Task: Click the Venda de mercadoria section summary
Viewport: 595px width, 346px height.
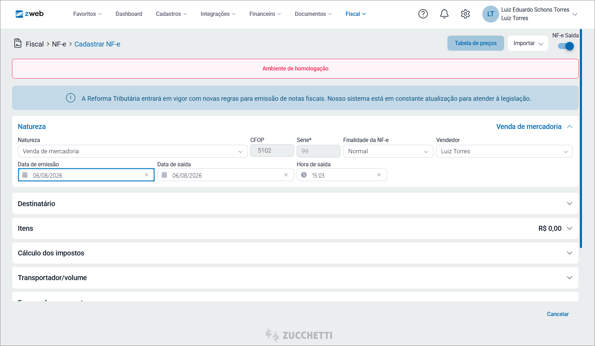Action: point(528,126)
